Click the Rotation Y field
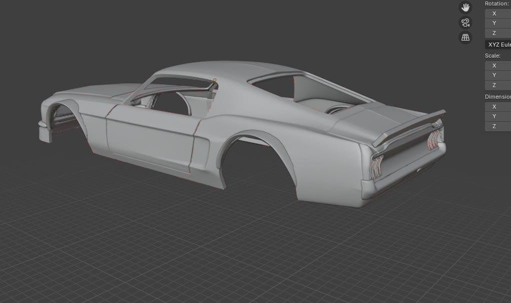The width and height of the screenshot is (511, 303). point(498,23)
